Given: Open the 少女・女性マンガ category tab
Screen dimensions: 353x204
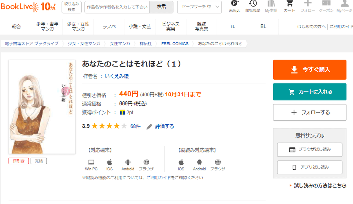Looking at the screenshot, I should [78, 26].
